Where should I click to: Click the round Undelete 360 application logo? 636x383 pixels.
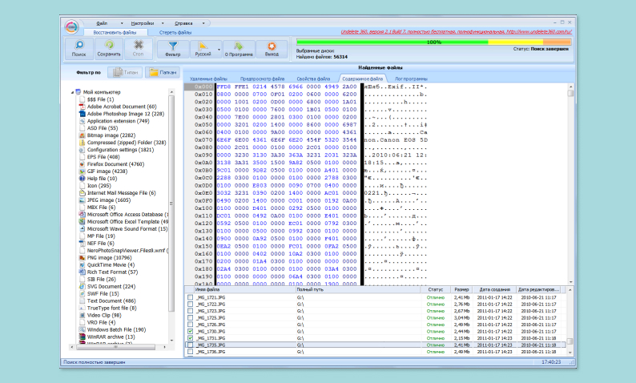pyautogui.click(x=72, y=26)
